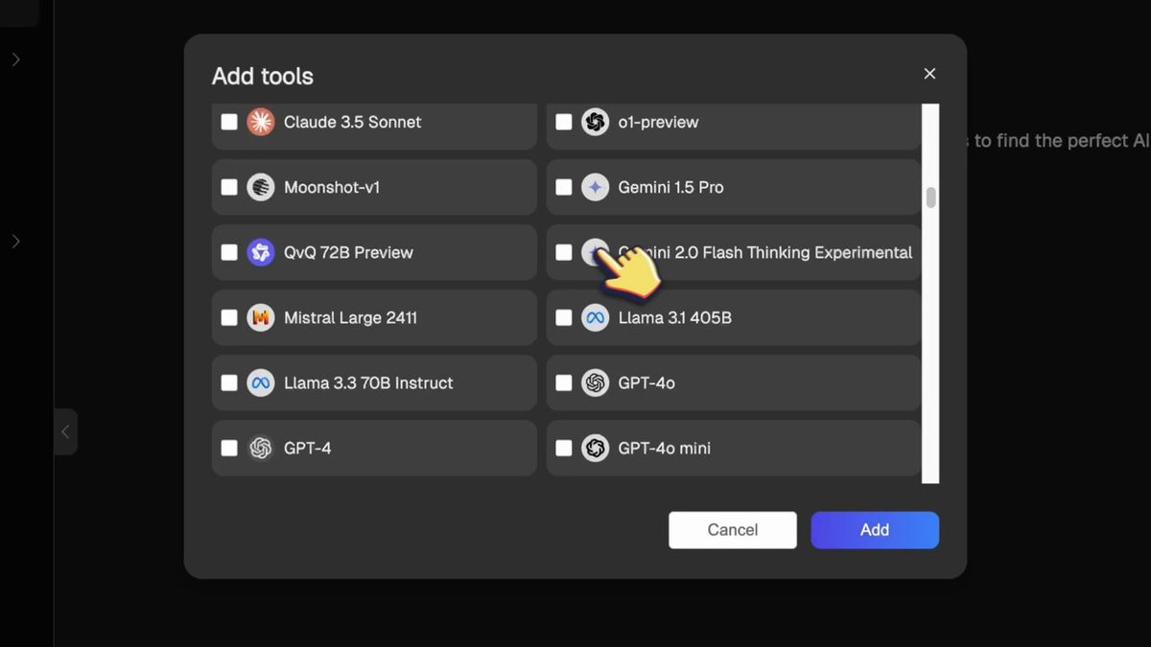Click the Gemini 1.5 Pro sparkle icon

(x=596, y=187)
